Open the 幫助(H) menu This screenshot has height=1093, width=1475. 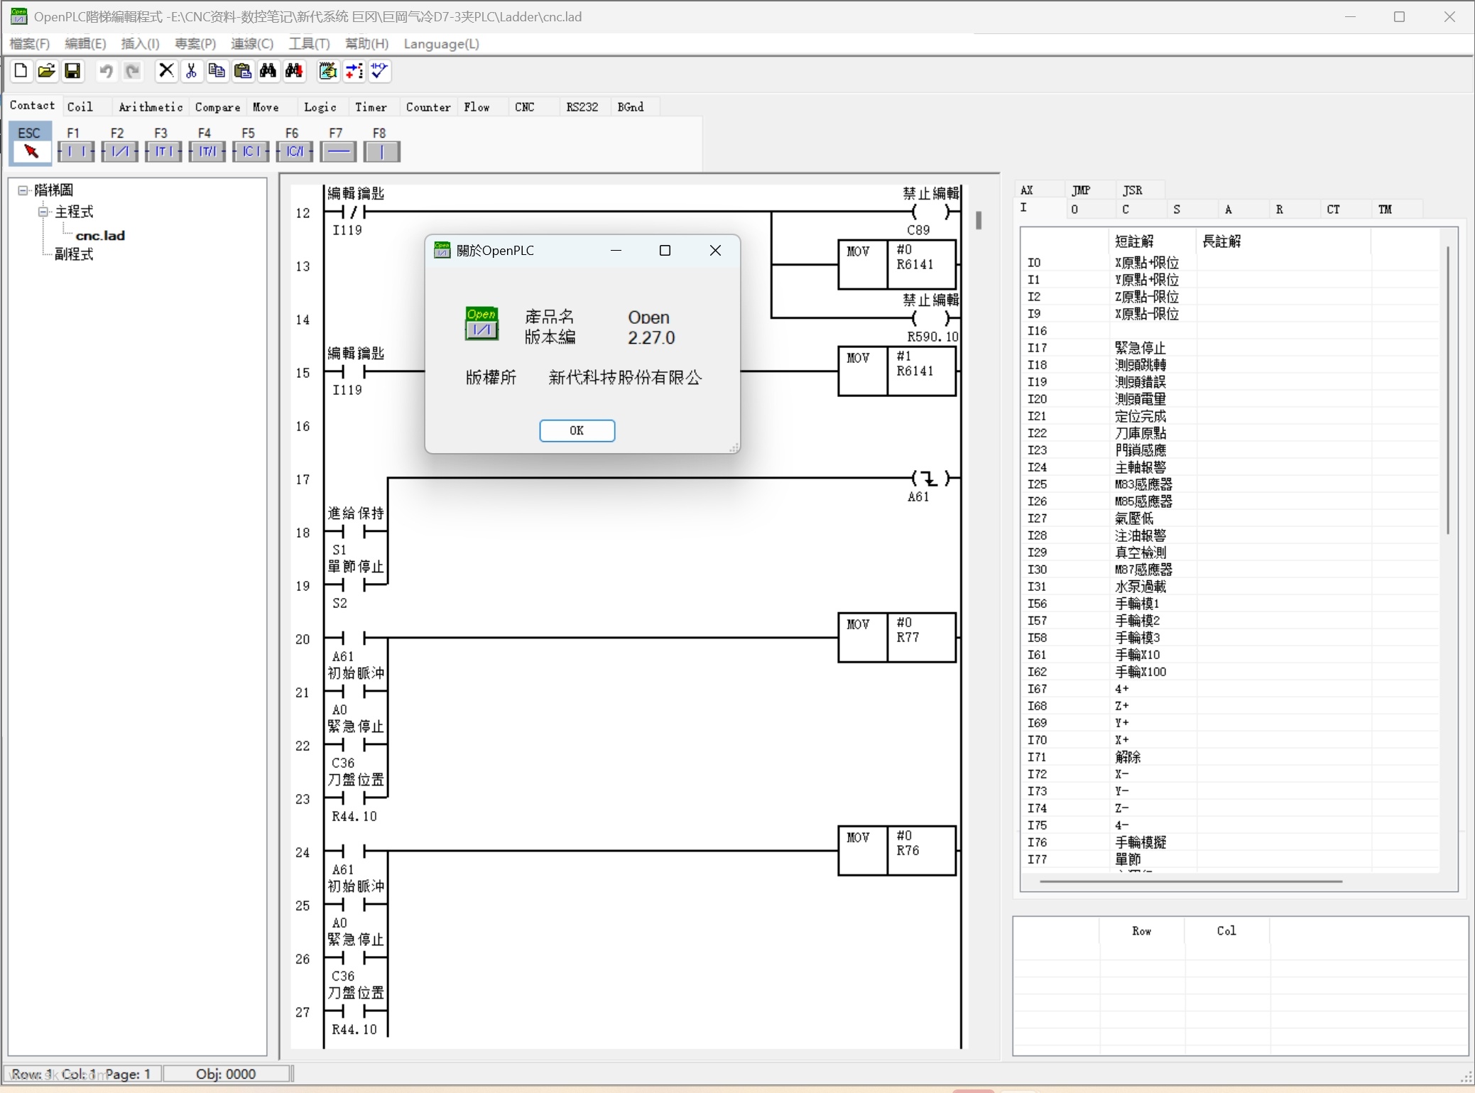pyautogui.click(x=367, y=44)
